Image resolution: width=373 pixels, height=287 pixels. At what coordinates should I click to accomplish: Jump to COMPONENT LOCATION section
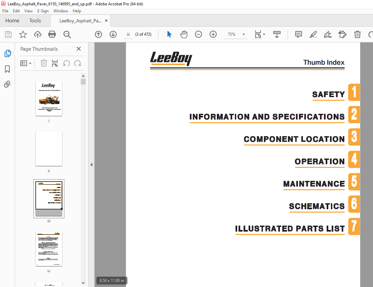tap(294, 139)
